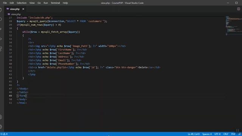The image size is (242, 136).
Task: Click btn btn-danger class on line 41
Action: pyautogui.click(x=126, y=67)
